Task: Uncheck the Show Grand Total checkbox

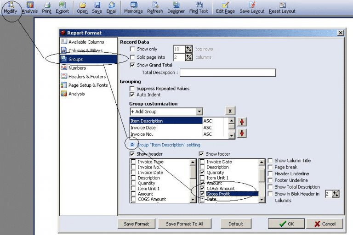Action: point(133,65)
